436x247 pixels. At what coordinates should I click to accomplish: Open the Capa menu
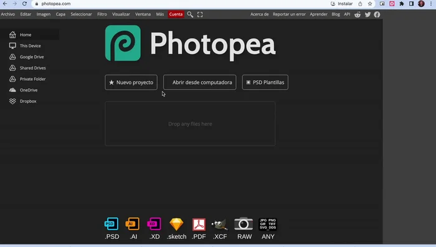tap(60, 14)
